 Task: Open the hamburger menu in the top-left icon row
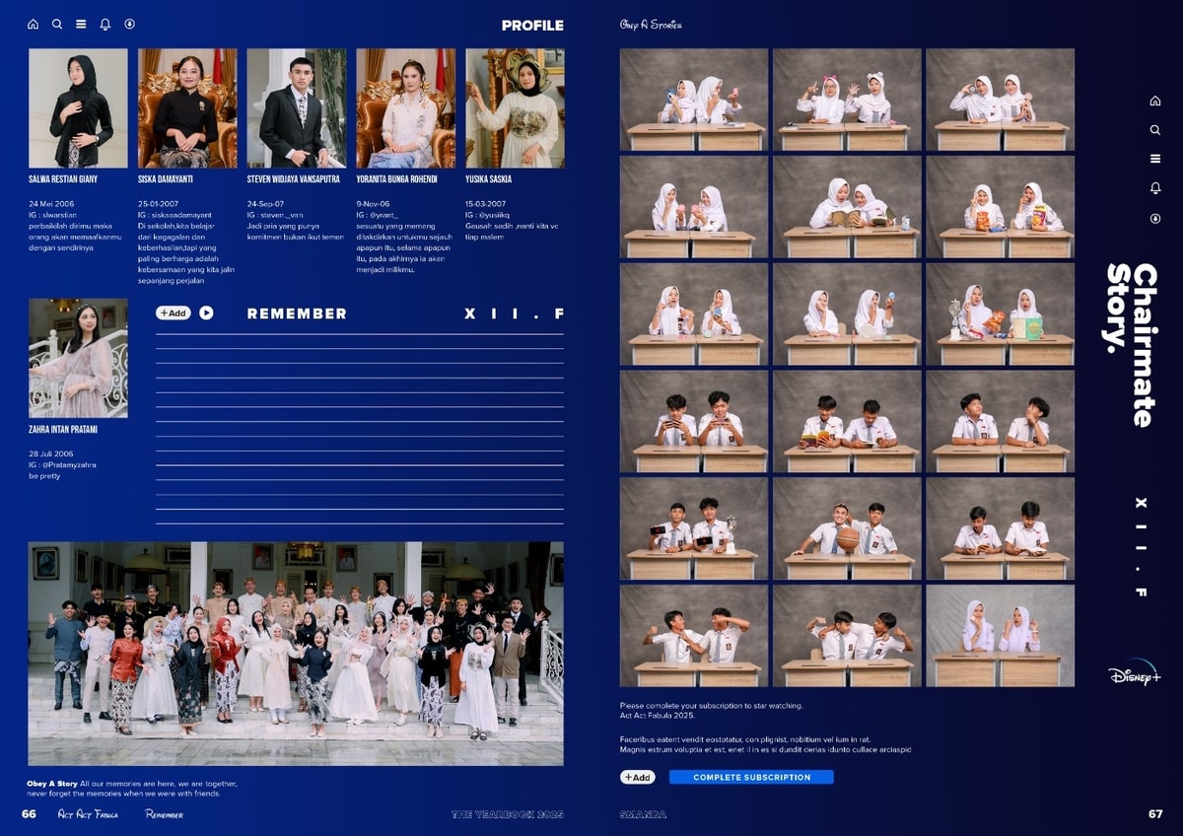[81, 24]
